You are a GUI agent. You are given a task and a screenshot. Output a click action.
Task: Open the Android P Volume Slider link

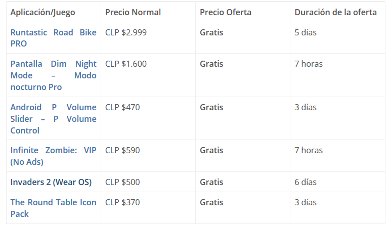coord(53,119)
